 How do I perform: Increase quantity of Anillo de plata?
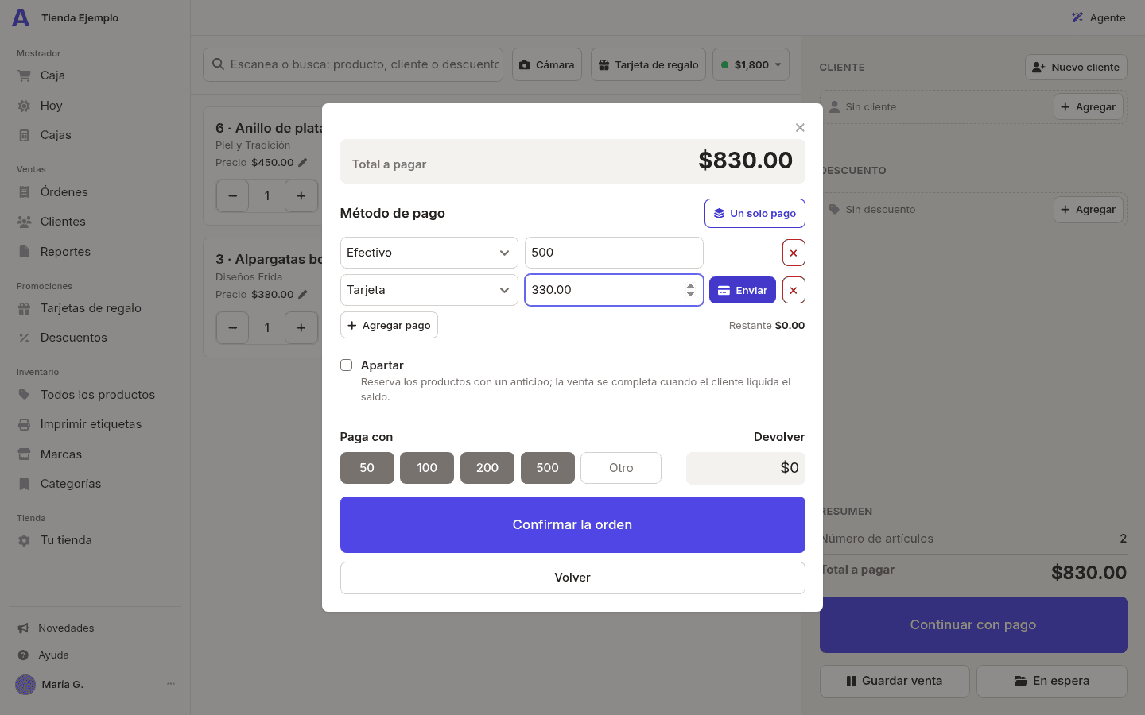pos(301,196)
